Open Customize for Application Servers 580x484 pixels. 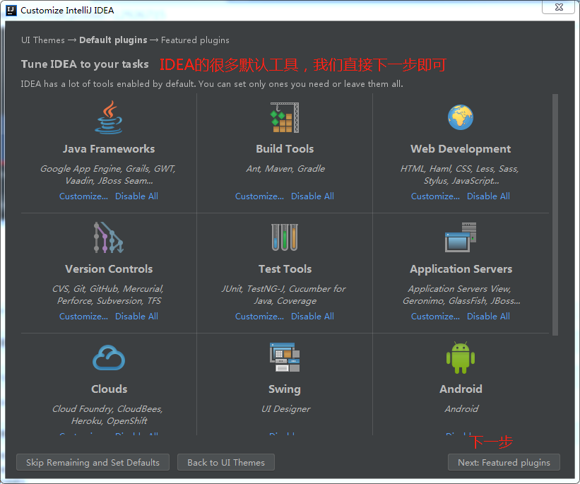click(x=435, y=317)
